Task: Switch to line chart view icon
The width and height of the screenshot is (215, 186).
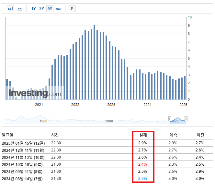Action: click(20, 9)
